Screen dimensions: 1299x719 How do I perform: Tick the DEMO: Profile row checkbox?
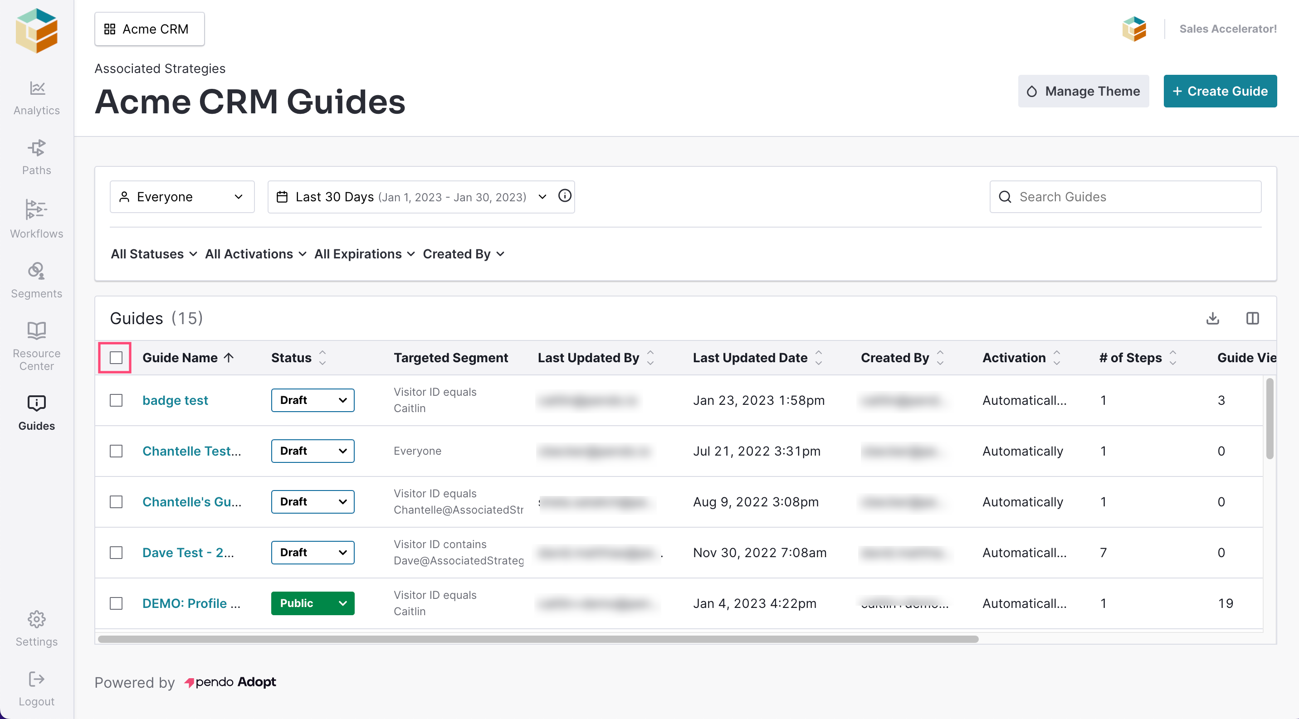(x=116, y=603)
